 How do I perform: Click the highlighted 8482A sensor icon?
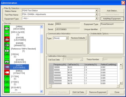click(7, 67)
